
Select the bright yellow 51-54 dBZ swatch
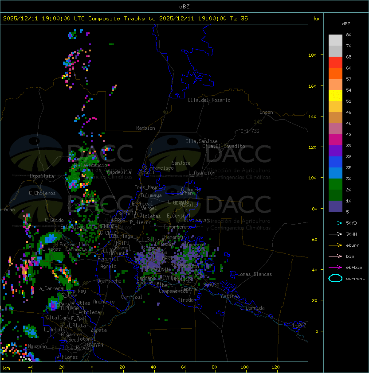335,96
